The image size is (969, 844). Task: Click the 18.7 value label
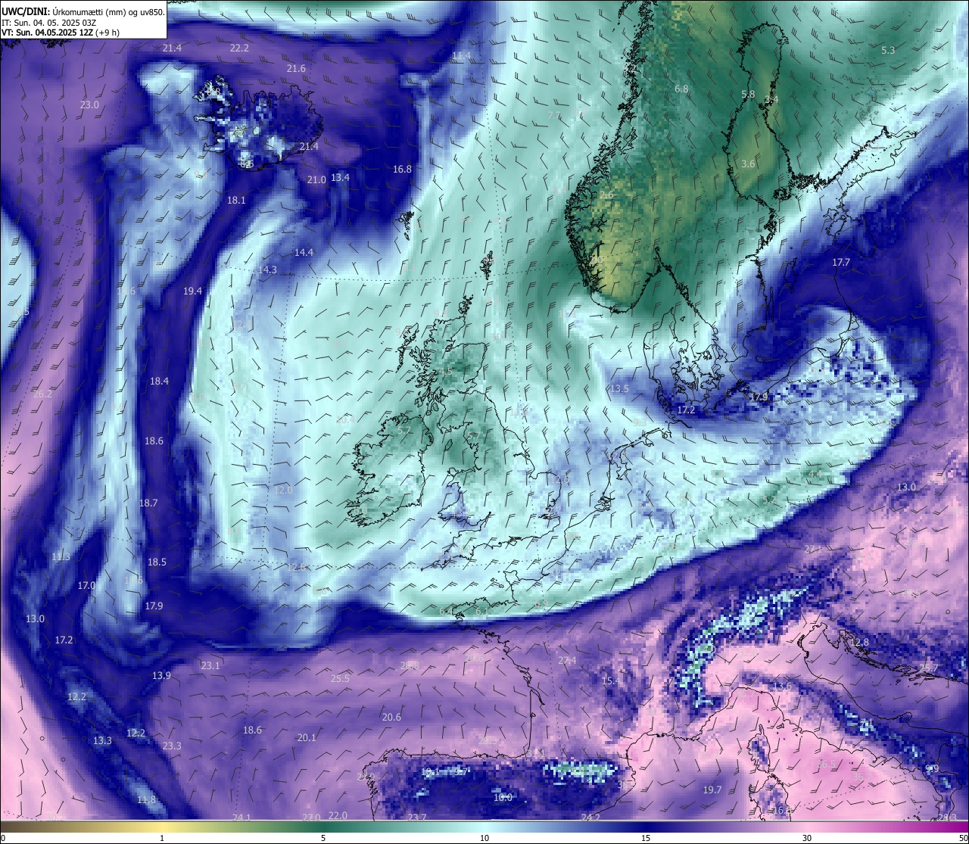(148, 503)
